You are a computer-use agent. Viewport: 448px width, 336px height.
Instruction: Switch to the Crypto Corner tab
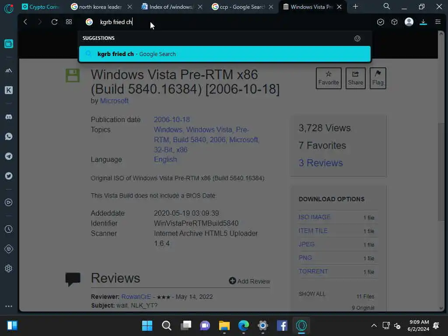tap(41, 7)
